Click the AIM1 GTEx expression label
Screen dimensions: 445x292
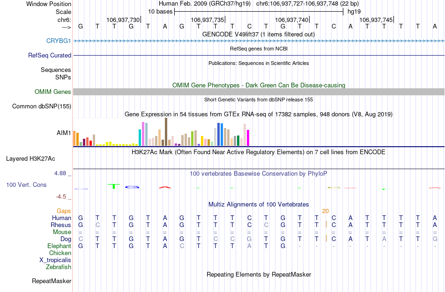(x=64, y=133)
